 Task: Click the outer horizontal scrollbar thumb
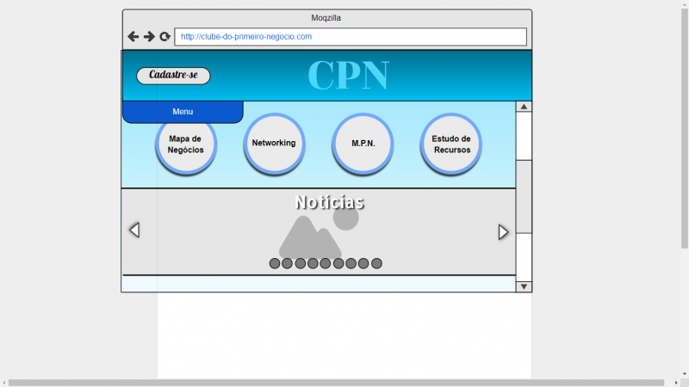[x=336, y=383]
